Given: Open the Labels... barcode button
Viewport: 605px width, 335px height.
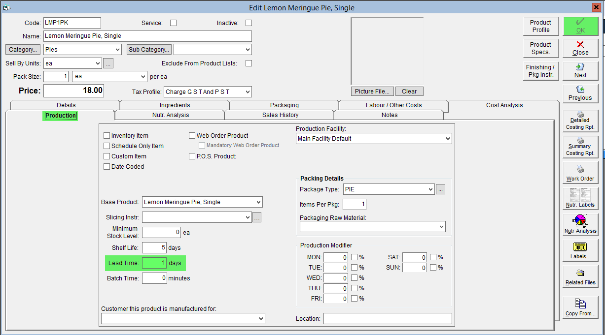Looking at the screenshot, I should coord(580,250).
